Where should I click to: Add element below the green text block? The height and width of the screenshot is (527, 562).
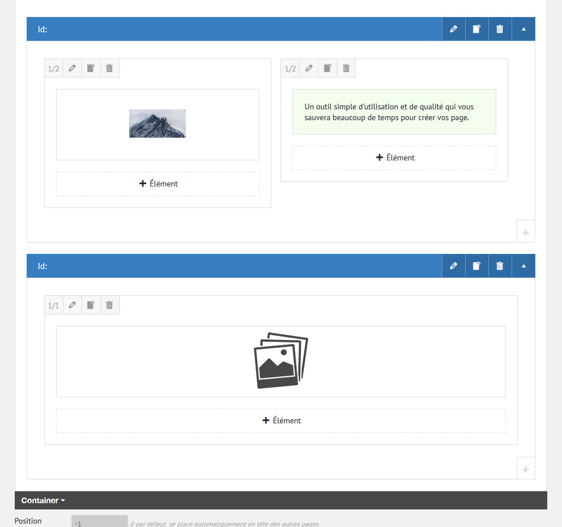click(x=394, y=158)
